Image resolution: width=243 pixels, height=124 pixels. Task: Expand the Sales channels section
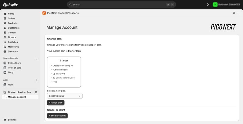click(37, 58)
